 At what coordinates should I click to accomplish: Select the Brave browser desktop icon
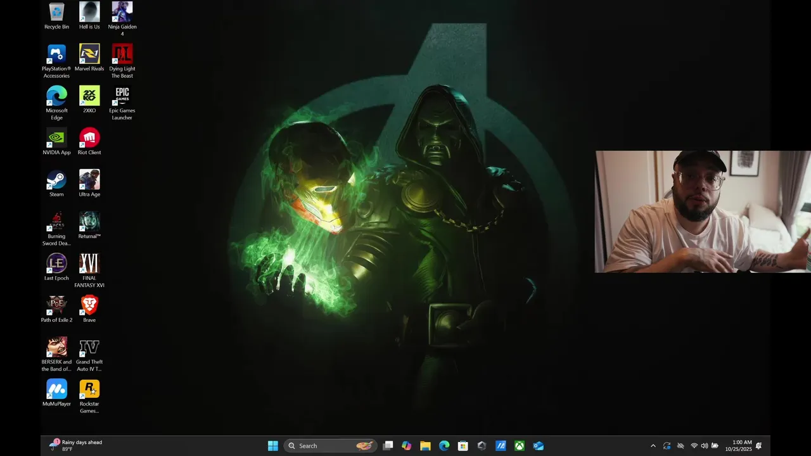point(89,309)
